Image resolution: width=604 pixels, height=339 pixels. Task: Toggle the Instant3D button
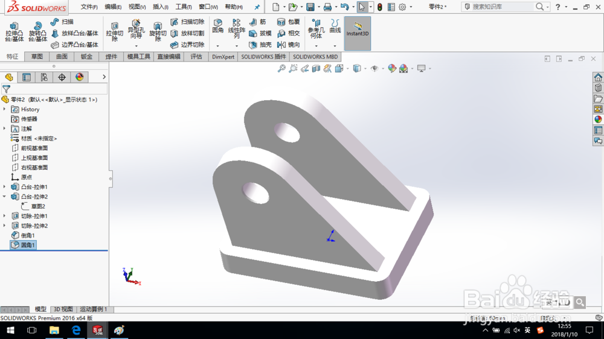coord(358,33)
